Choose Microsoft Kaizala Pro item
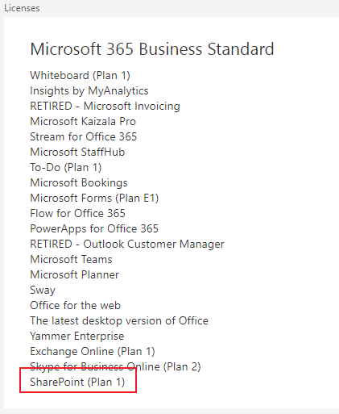Viewport: 339px width, 414px height. coord(83,121)
